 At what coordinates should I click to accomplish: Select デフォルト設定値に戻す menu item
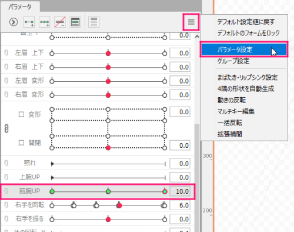pos(246,22)
